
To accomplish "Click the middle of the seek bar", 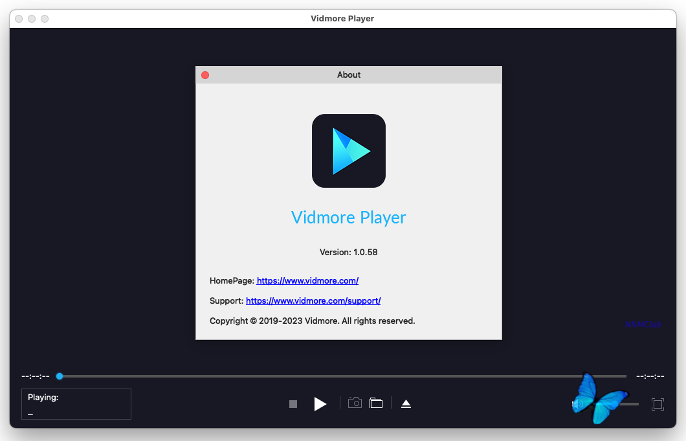I will pos(343,376).
